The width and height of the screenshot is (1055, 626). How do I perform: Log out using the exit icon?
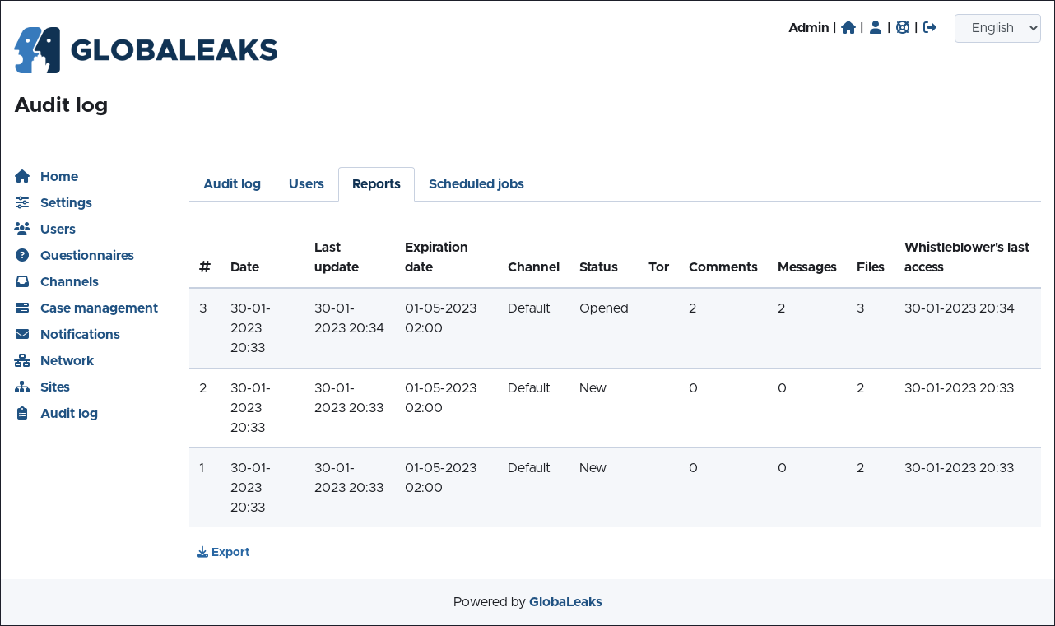point(930,27)
